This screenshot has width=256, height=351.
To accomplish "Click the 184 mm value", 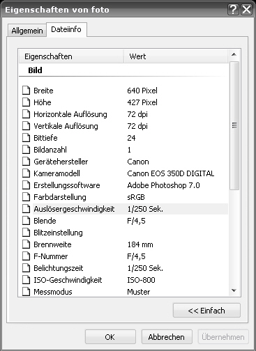I will pos(140,244).
